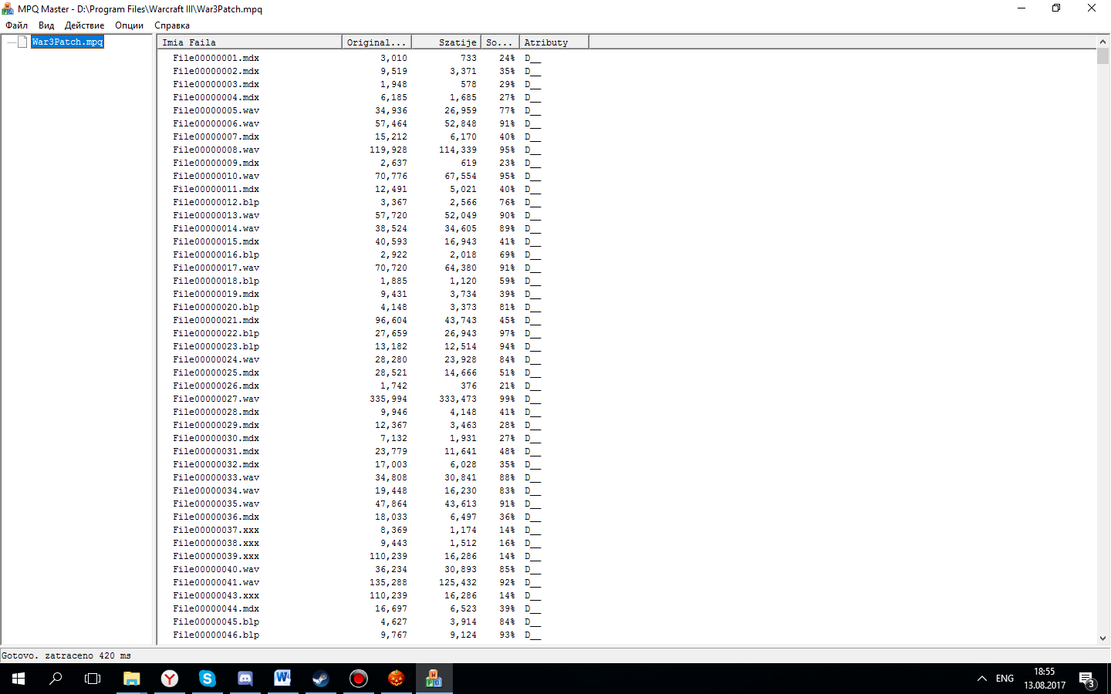Open the Windows Start menu
The image size is (1111, 694).
[x=19, y=679]
